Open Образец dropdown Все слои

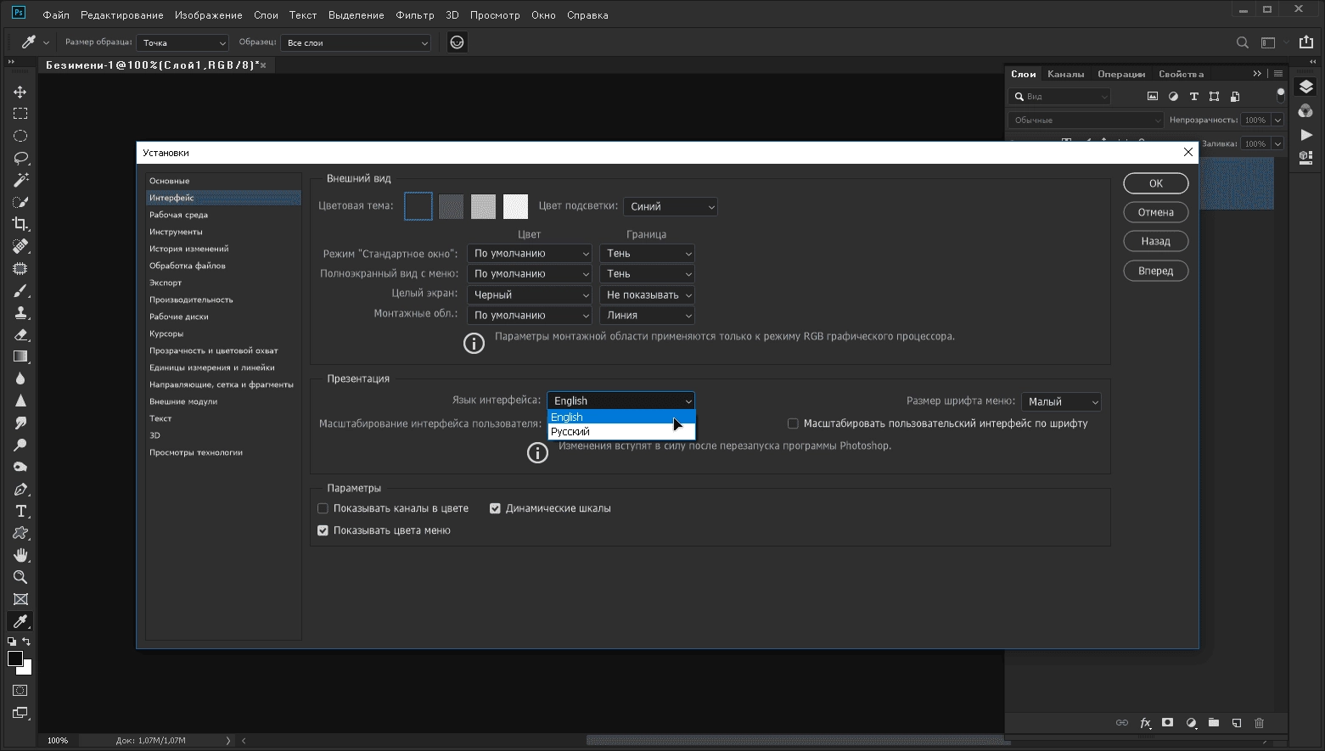pyautogui.click(x=356, y=42)
